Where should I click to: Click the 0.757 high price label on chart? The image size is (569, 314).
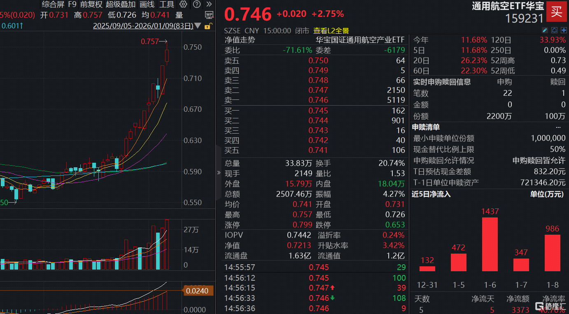click(150, 42)
